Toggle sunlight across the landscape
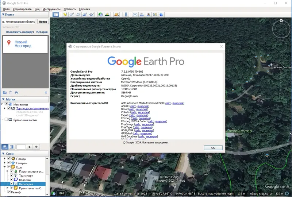This screenshot has height=197, width=292. coord(107,15)
